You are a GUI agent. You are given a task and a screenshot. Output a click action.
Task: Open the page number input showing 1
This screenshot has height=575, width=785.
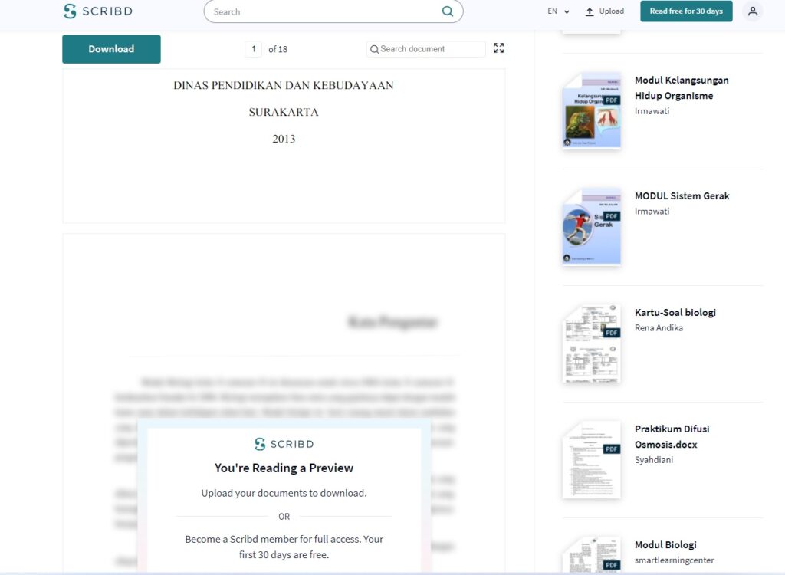pos(253,48)
